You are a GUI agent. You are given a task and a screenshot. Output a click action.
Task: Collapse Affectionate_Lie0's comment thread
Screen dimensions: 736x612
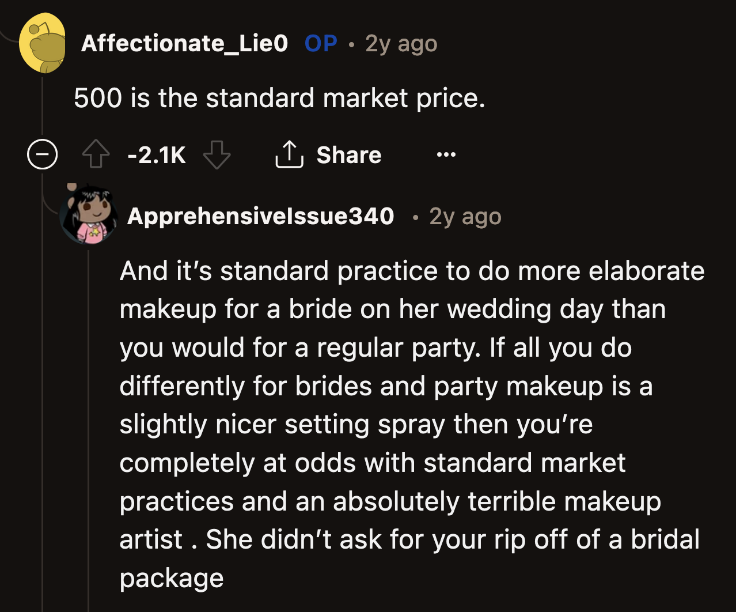(x=42, y=154)
